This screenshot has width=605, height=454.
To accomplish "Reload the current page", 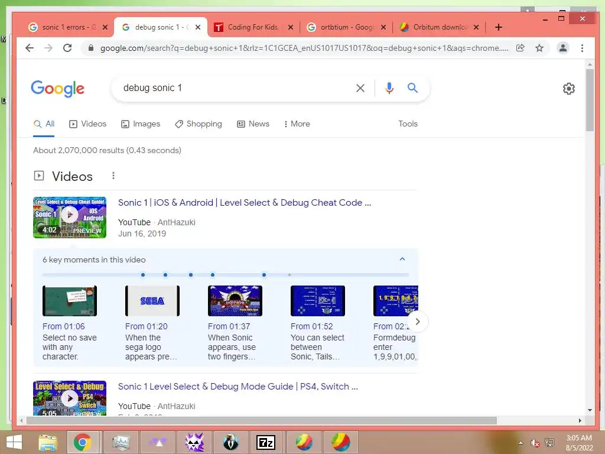I will click(x=67, y=48).
